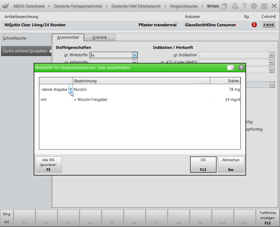Open the combo box arrow behind the dialog
Viewport: 280px width, 227px height.
[x=272, y=85]
